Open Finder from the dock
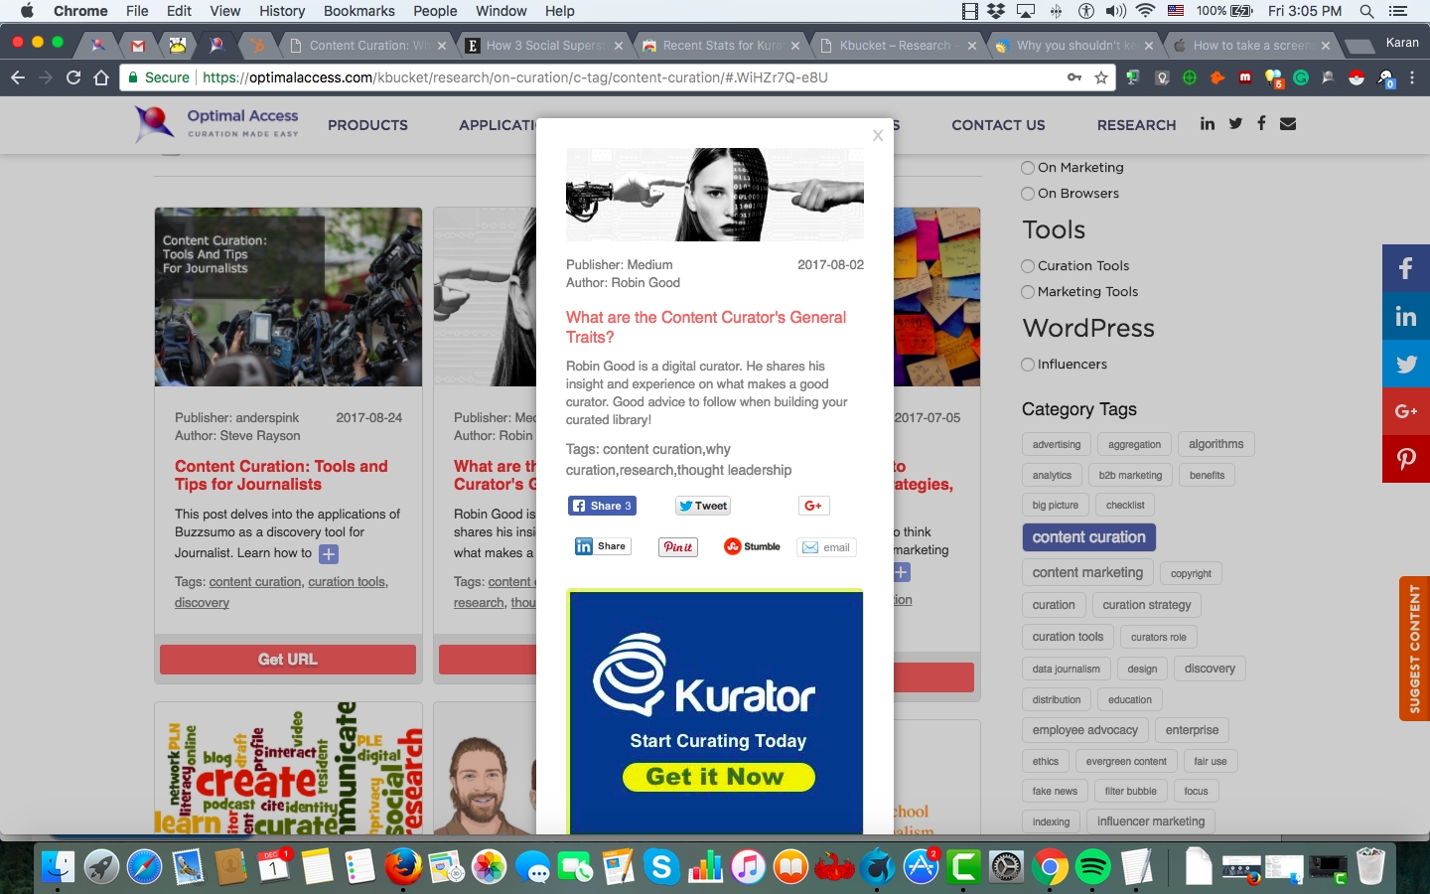The image size is (1430, 894). click(59, 867)
